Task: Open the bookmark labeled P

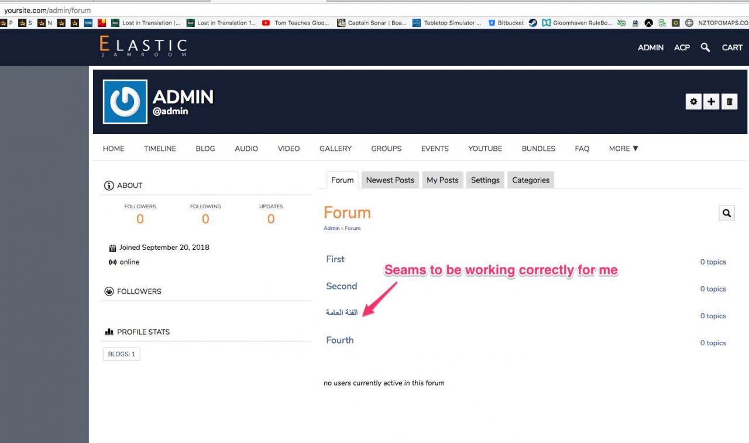Action: click(7, 23)
